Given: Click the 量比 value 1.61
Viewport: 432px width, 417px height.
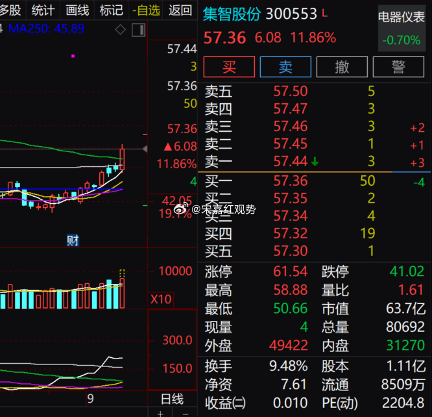Looking at the screenshot, I should (411, 290).
